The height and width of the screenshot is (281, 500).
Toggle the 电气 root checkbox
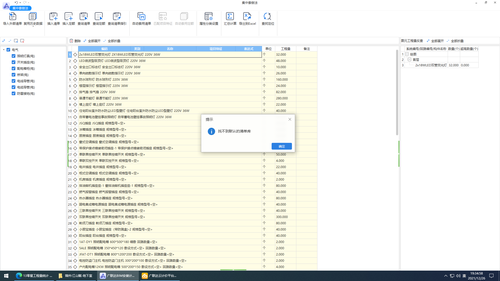(8, 50)
